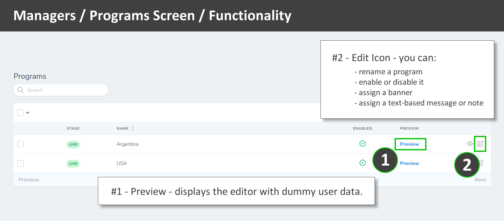
Task: Open Preview for the USA program
Action: pos(409,163)
